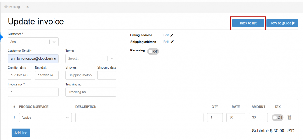The image size is (303, 140).
Task: Click the blue arrow marker beside Customer
Action: tap(1, 37)
